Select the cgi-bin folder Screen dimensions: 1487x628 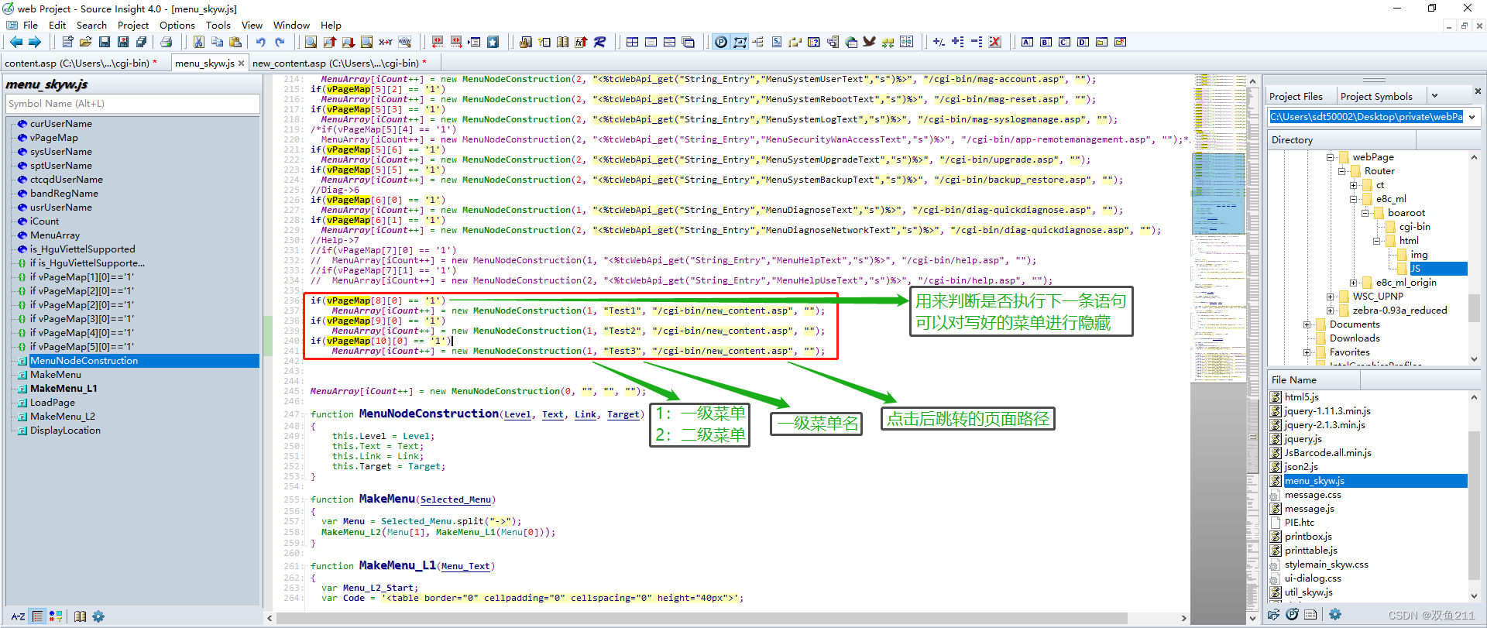(x=1414, y=227)
